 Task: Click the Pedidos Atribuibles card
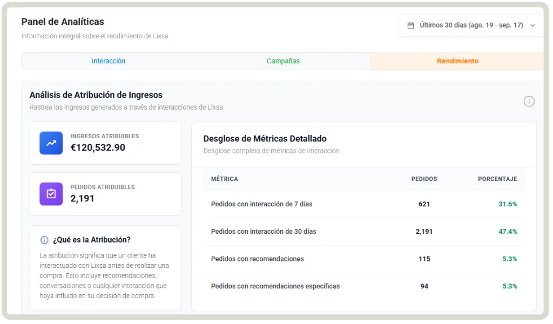[x=105, y=194]
